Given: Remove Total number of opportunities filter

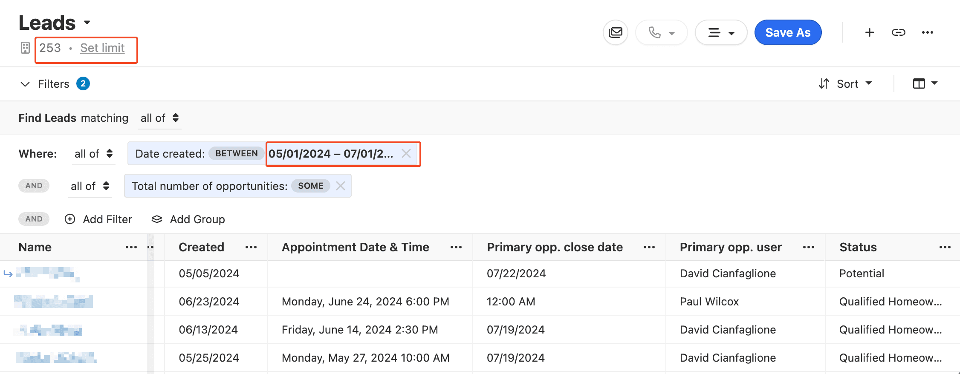Looking at the screenshot, I should point(340,186).
